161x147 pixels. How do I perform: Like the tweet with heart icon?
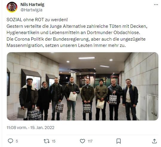pyautogui.click(x=82, y=141)
